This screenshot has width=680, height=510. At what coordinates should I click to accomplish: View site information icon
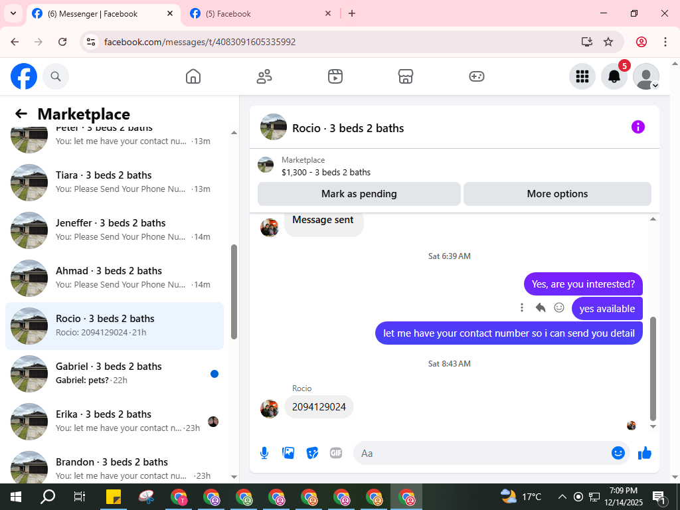[x=90, y=42]
